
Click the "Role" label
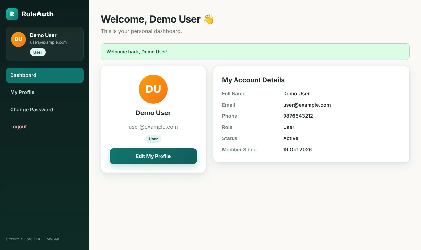click(227, 127)
